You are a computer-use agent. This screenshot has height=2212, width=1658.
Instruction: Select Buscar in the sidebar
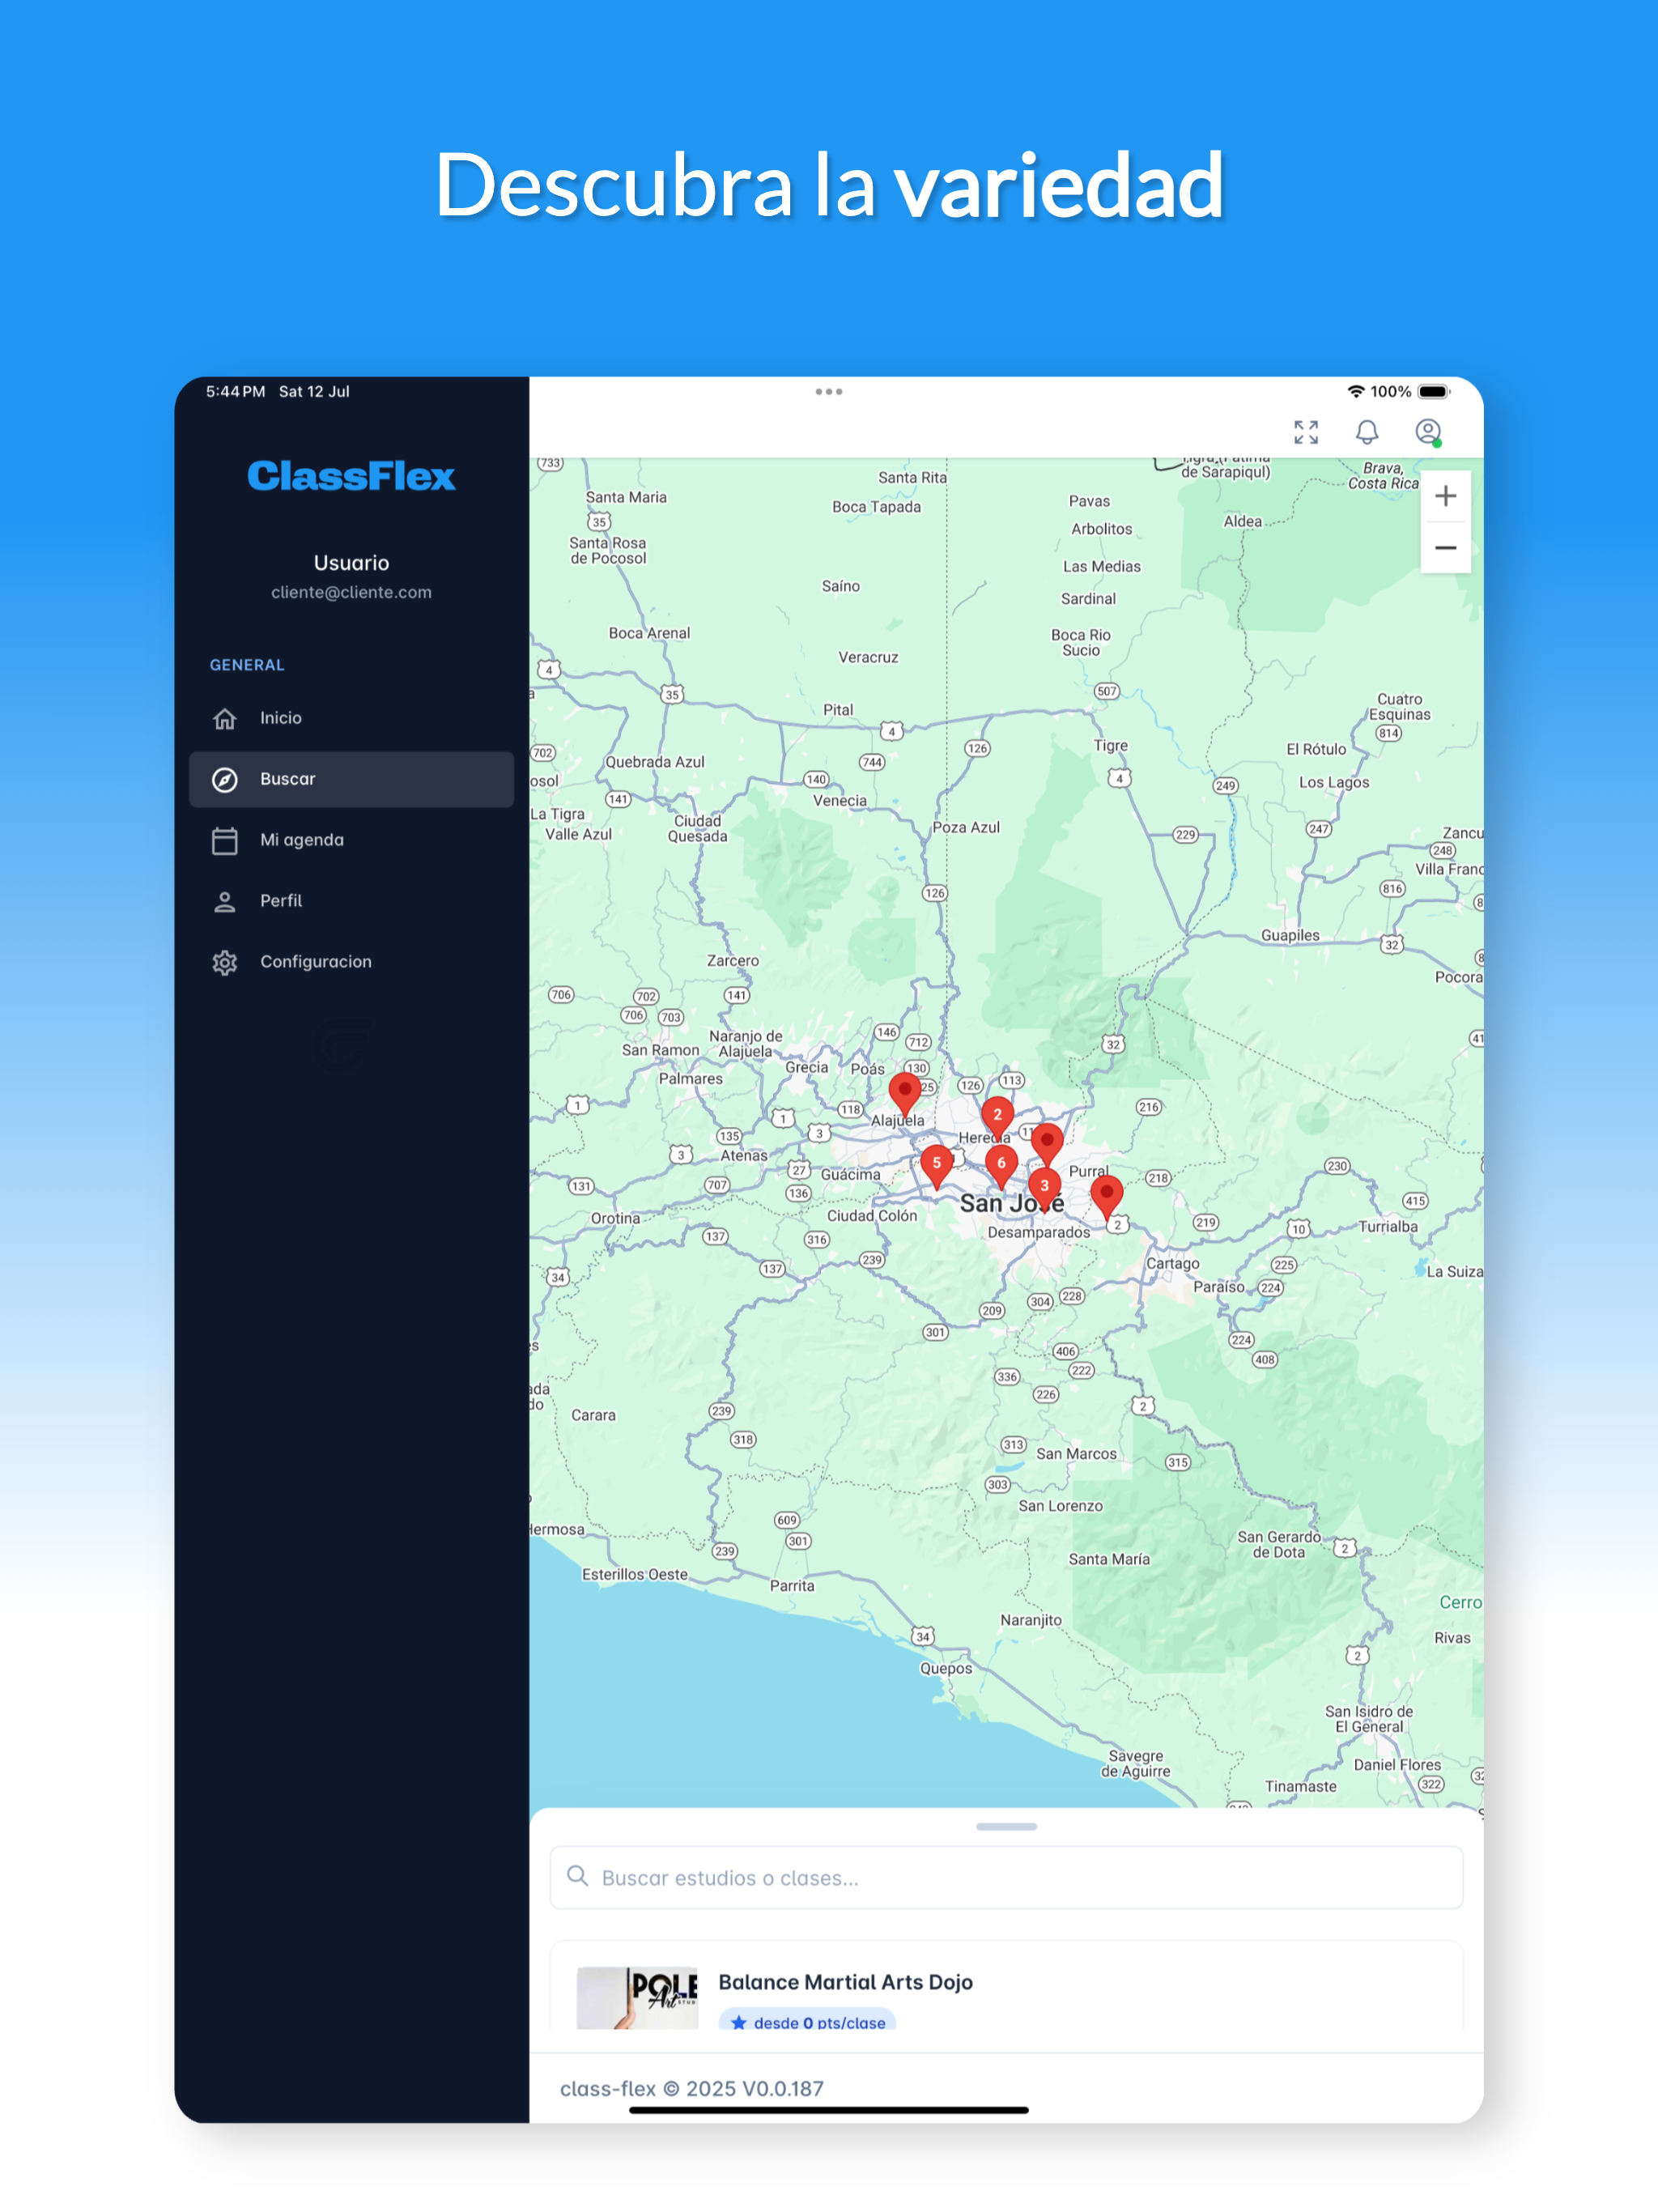(351, 779)
